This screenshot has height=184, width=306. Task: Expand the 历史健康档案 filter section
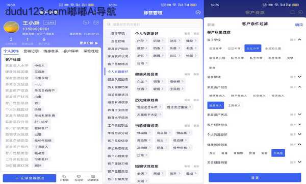299,162
